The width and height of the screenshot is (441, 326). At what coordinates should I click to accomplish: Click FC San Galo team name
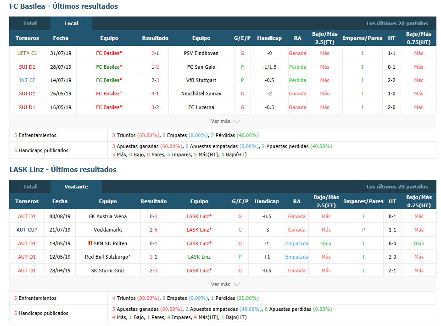coord(201,67)
